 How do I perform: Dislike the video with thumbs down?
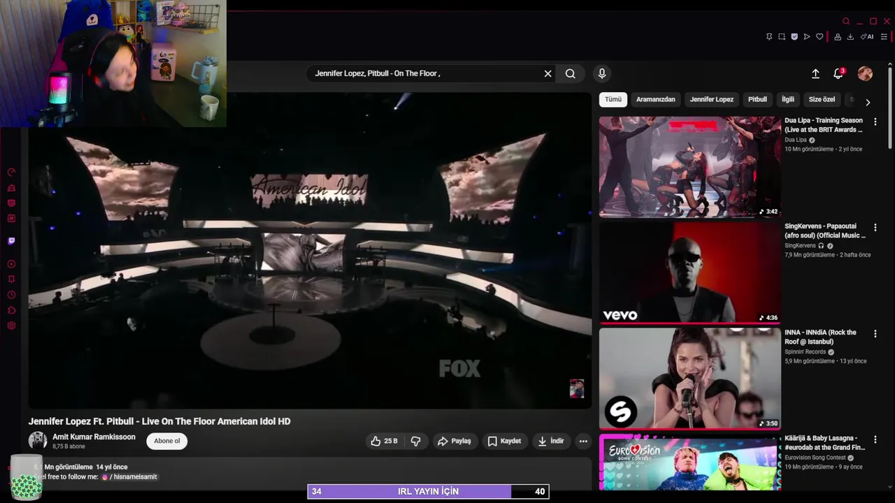[x=415, y=441]
